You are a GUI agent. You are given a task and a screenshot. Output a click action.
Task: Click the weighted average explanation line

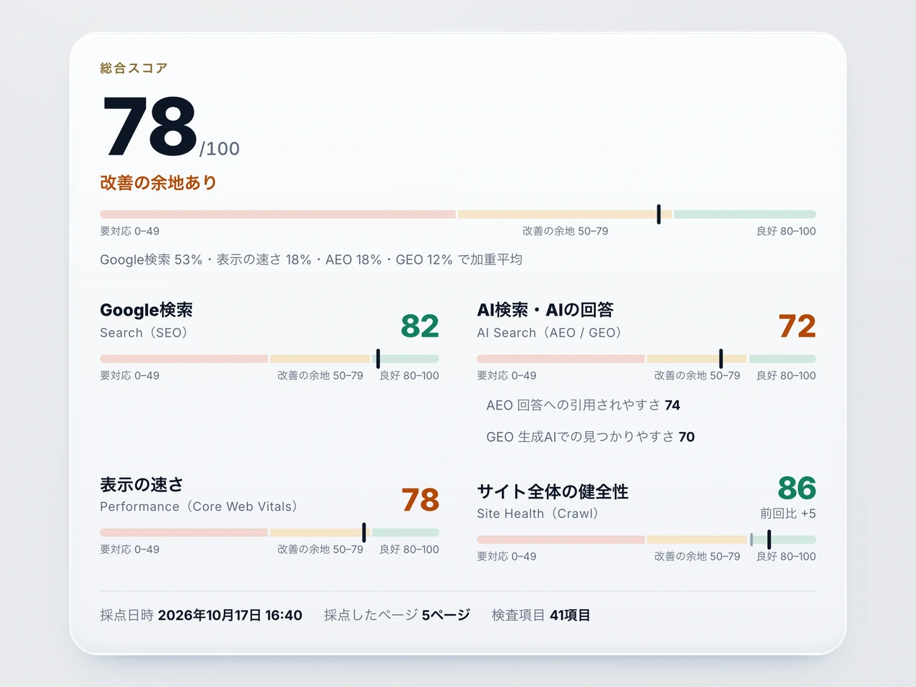311,259
